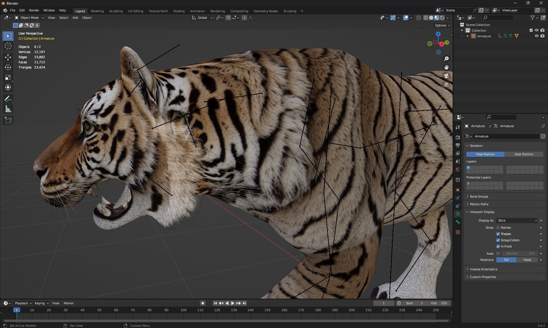Viewport: 548px width, 328px height.
Task: Open the File menu
Action: coord(13,10)
